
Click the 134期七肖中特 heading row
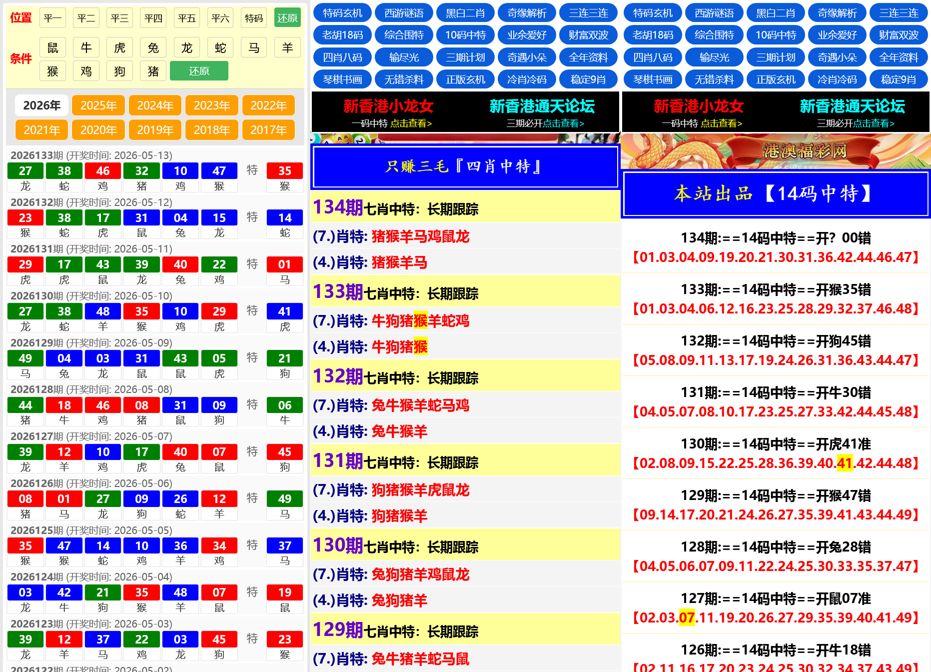click(465, 207)
